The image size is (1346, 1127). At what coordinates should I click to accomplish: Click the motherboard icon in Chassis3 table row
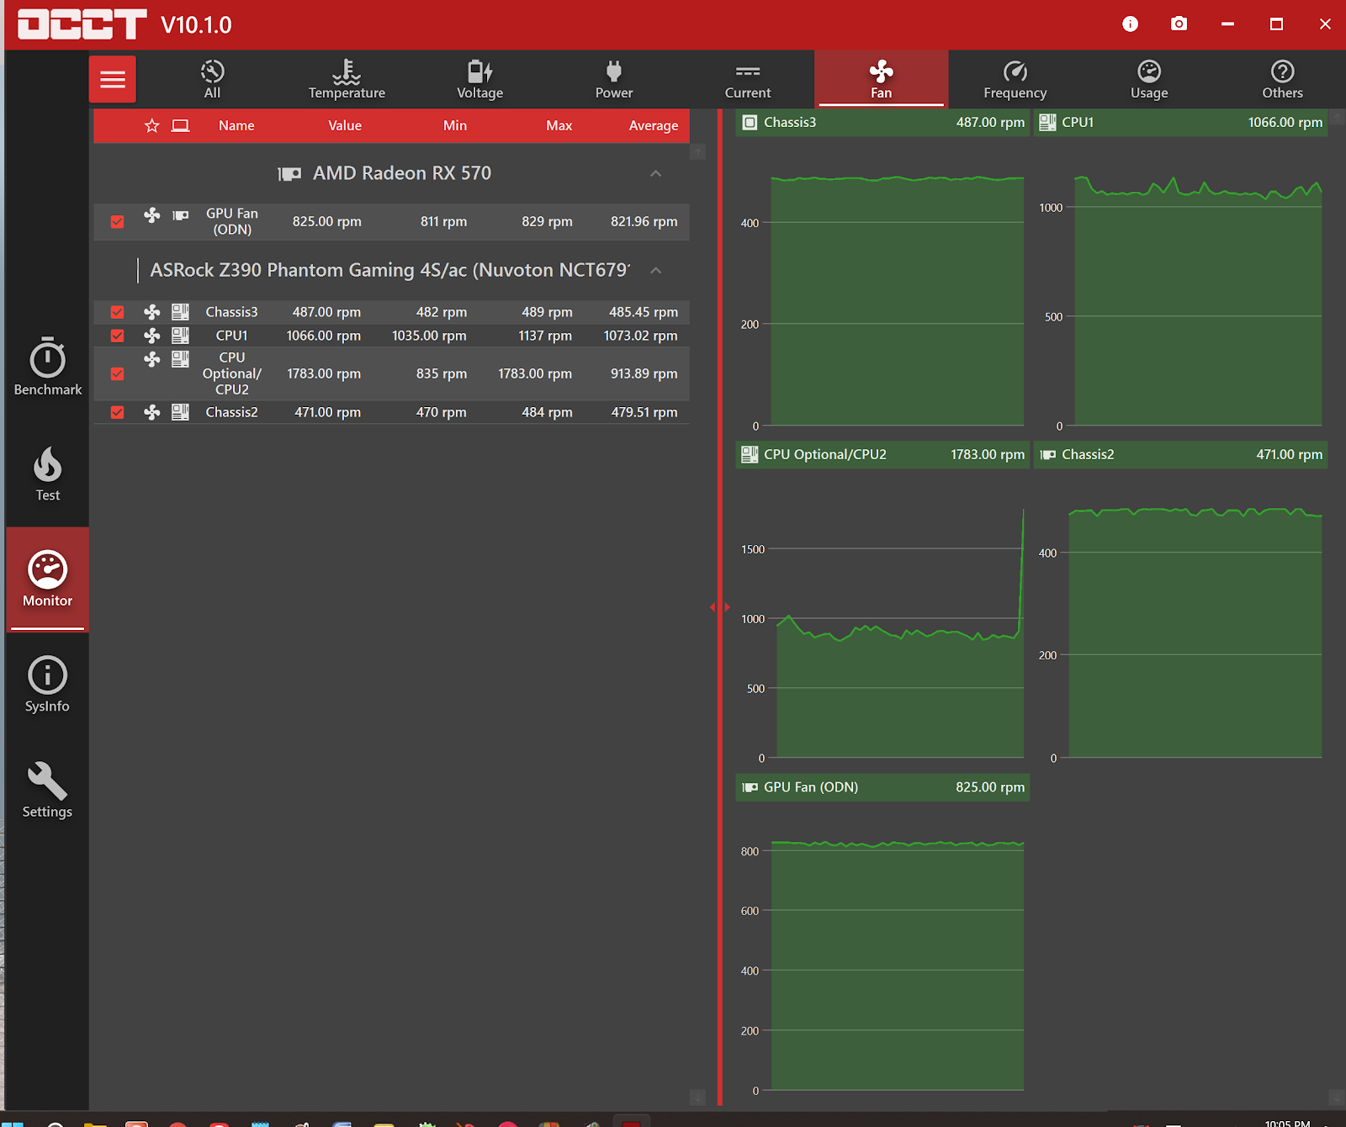(180, 312)
